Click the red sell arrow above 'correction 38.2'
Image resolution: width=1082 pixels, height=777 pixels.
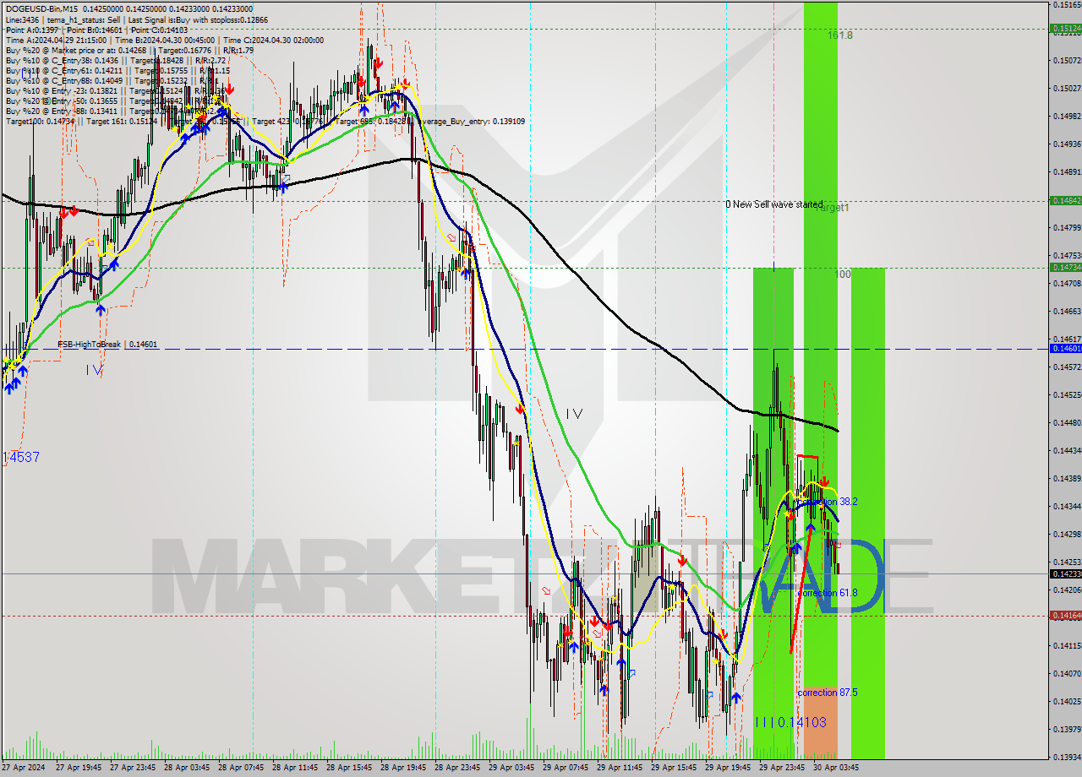824,481
